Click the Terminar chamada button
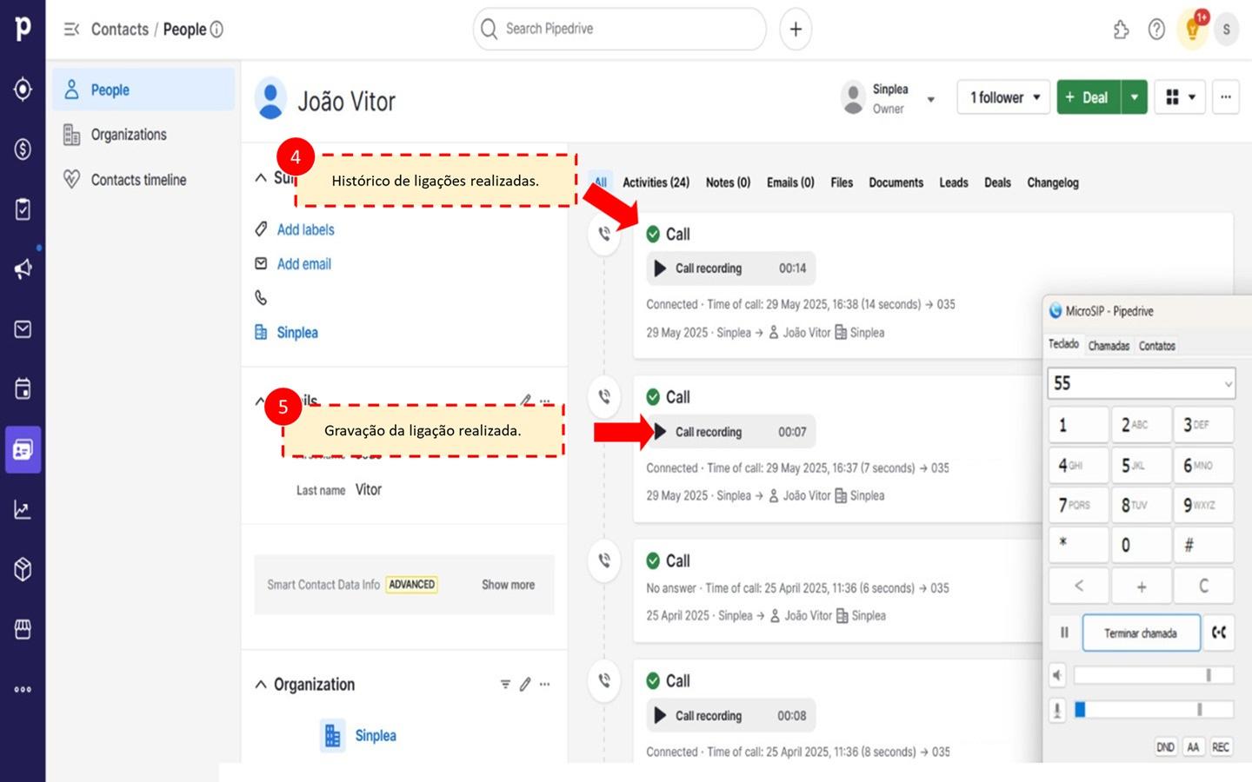The height and width of the screenshot is (782, 1252). point(1141,633)
